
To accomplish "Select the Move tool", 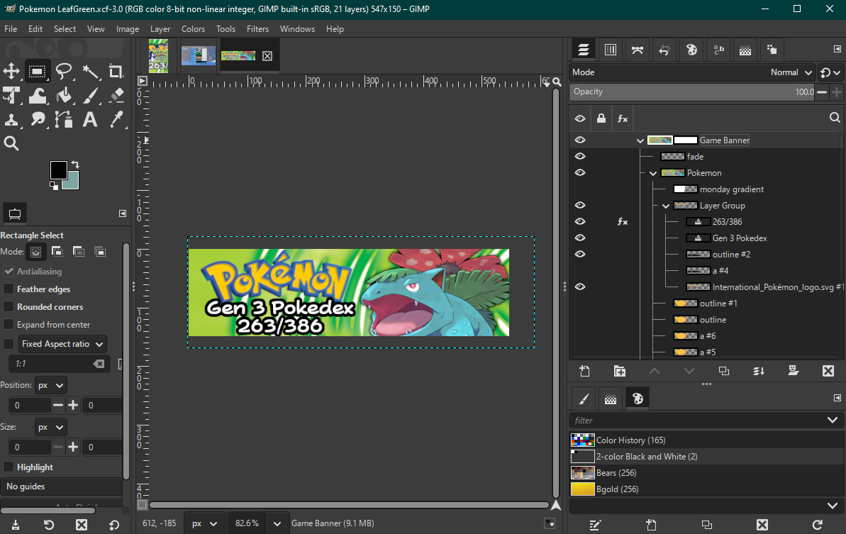I will [x=11, y=71].
